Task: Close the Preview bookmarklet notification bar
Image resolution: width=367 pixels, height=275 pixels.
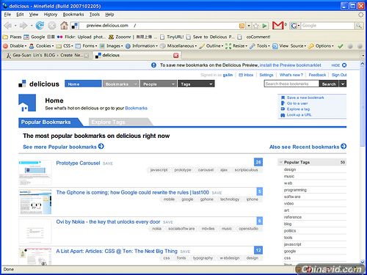Action: click(x=344, y=65)
